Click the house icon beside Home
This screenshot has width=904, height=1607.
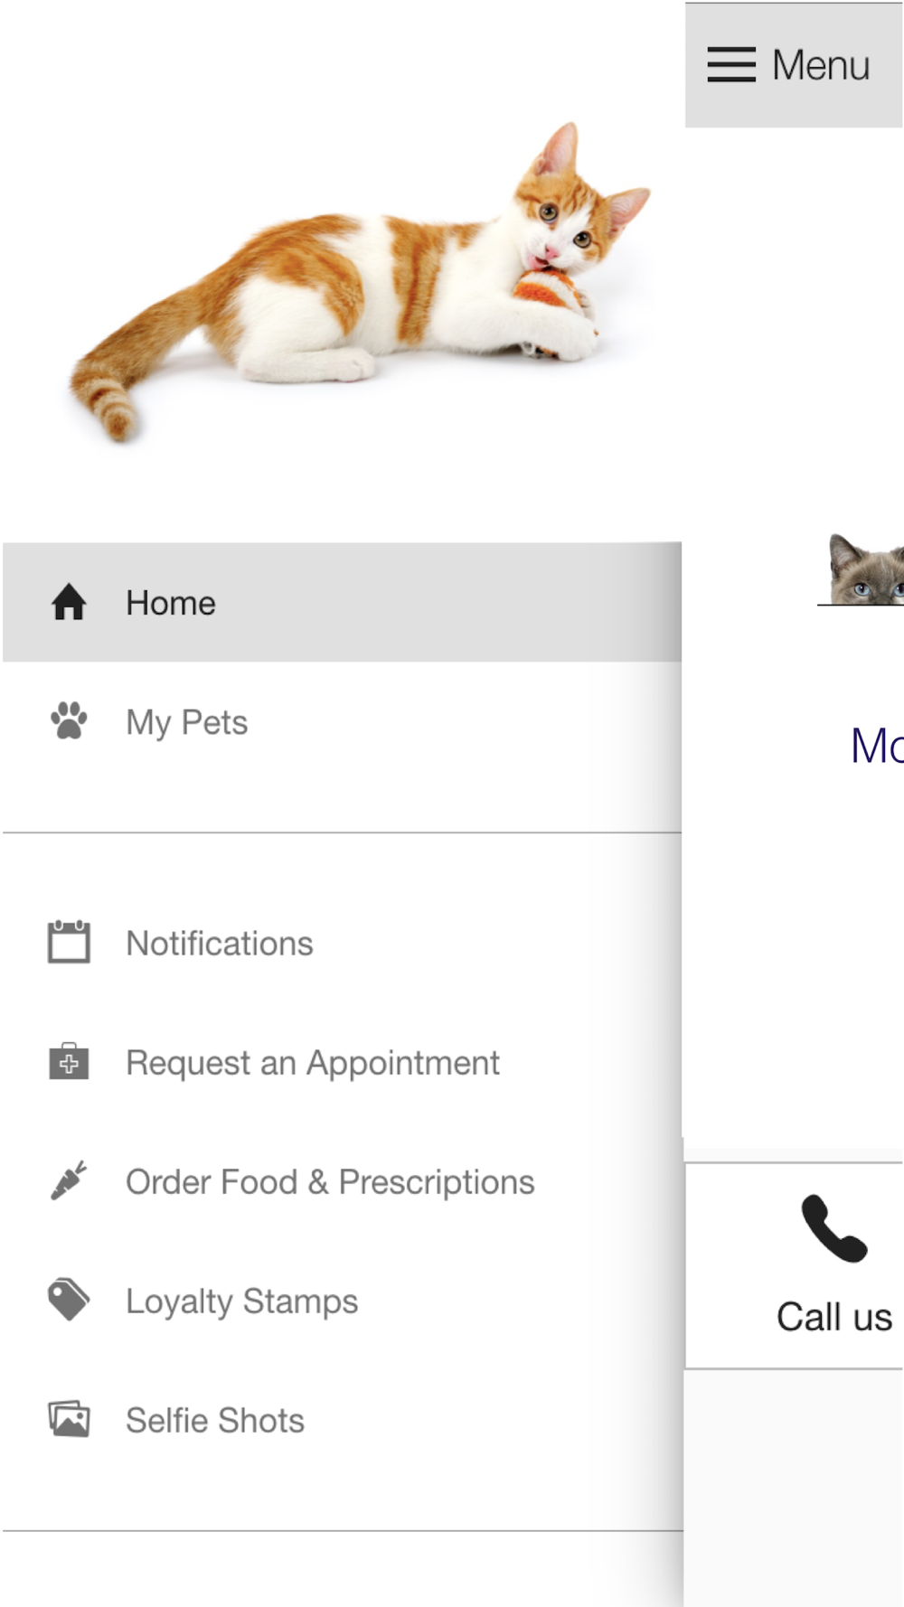69,602
